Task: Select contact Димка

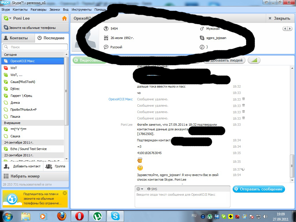Action: [x=33, y=103]
